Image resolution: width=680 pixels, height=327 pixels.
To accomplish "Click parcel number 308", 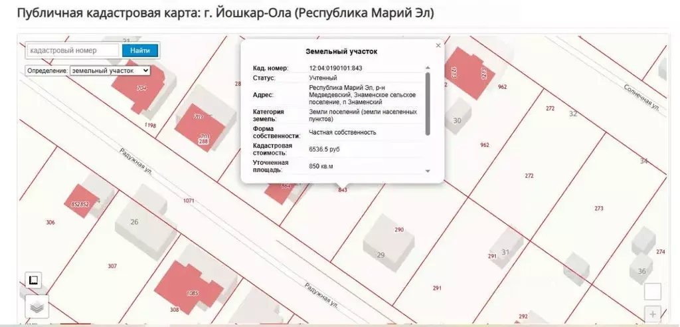I will click(175, 310).
